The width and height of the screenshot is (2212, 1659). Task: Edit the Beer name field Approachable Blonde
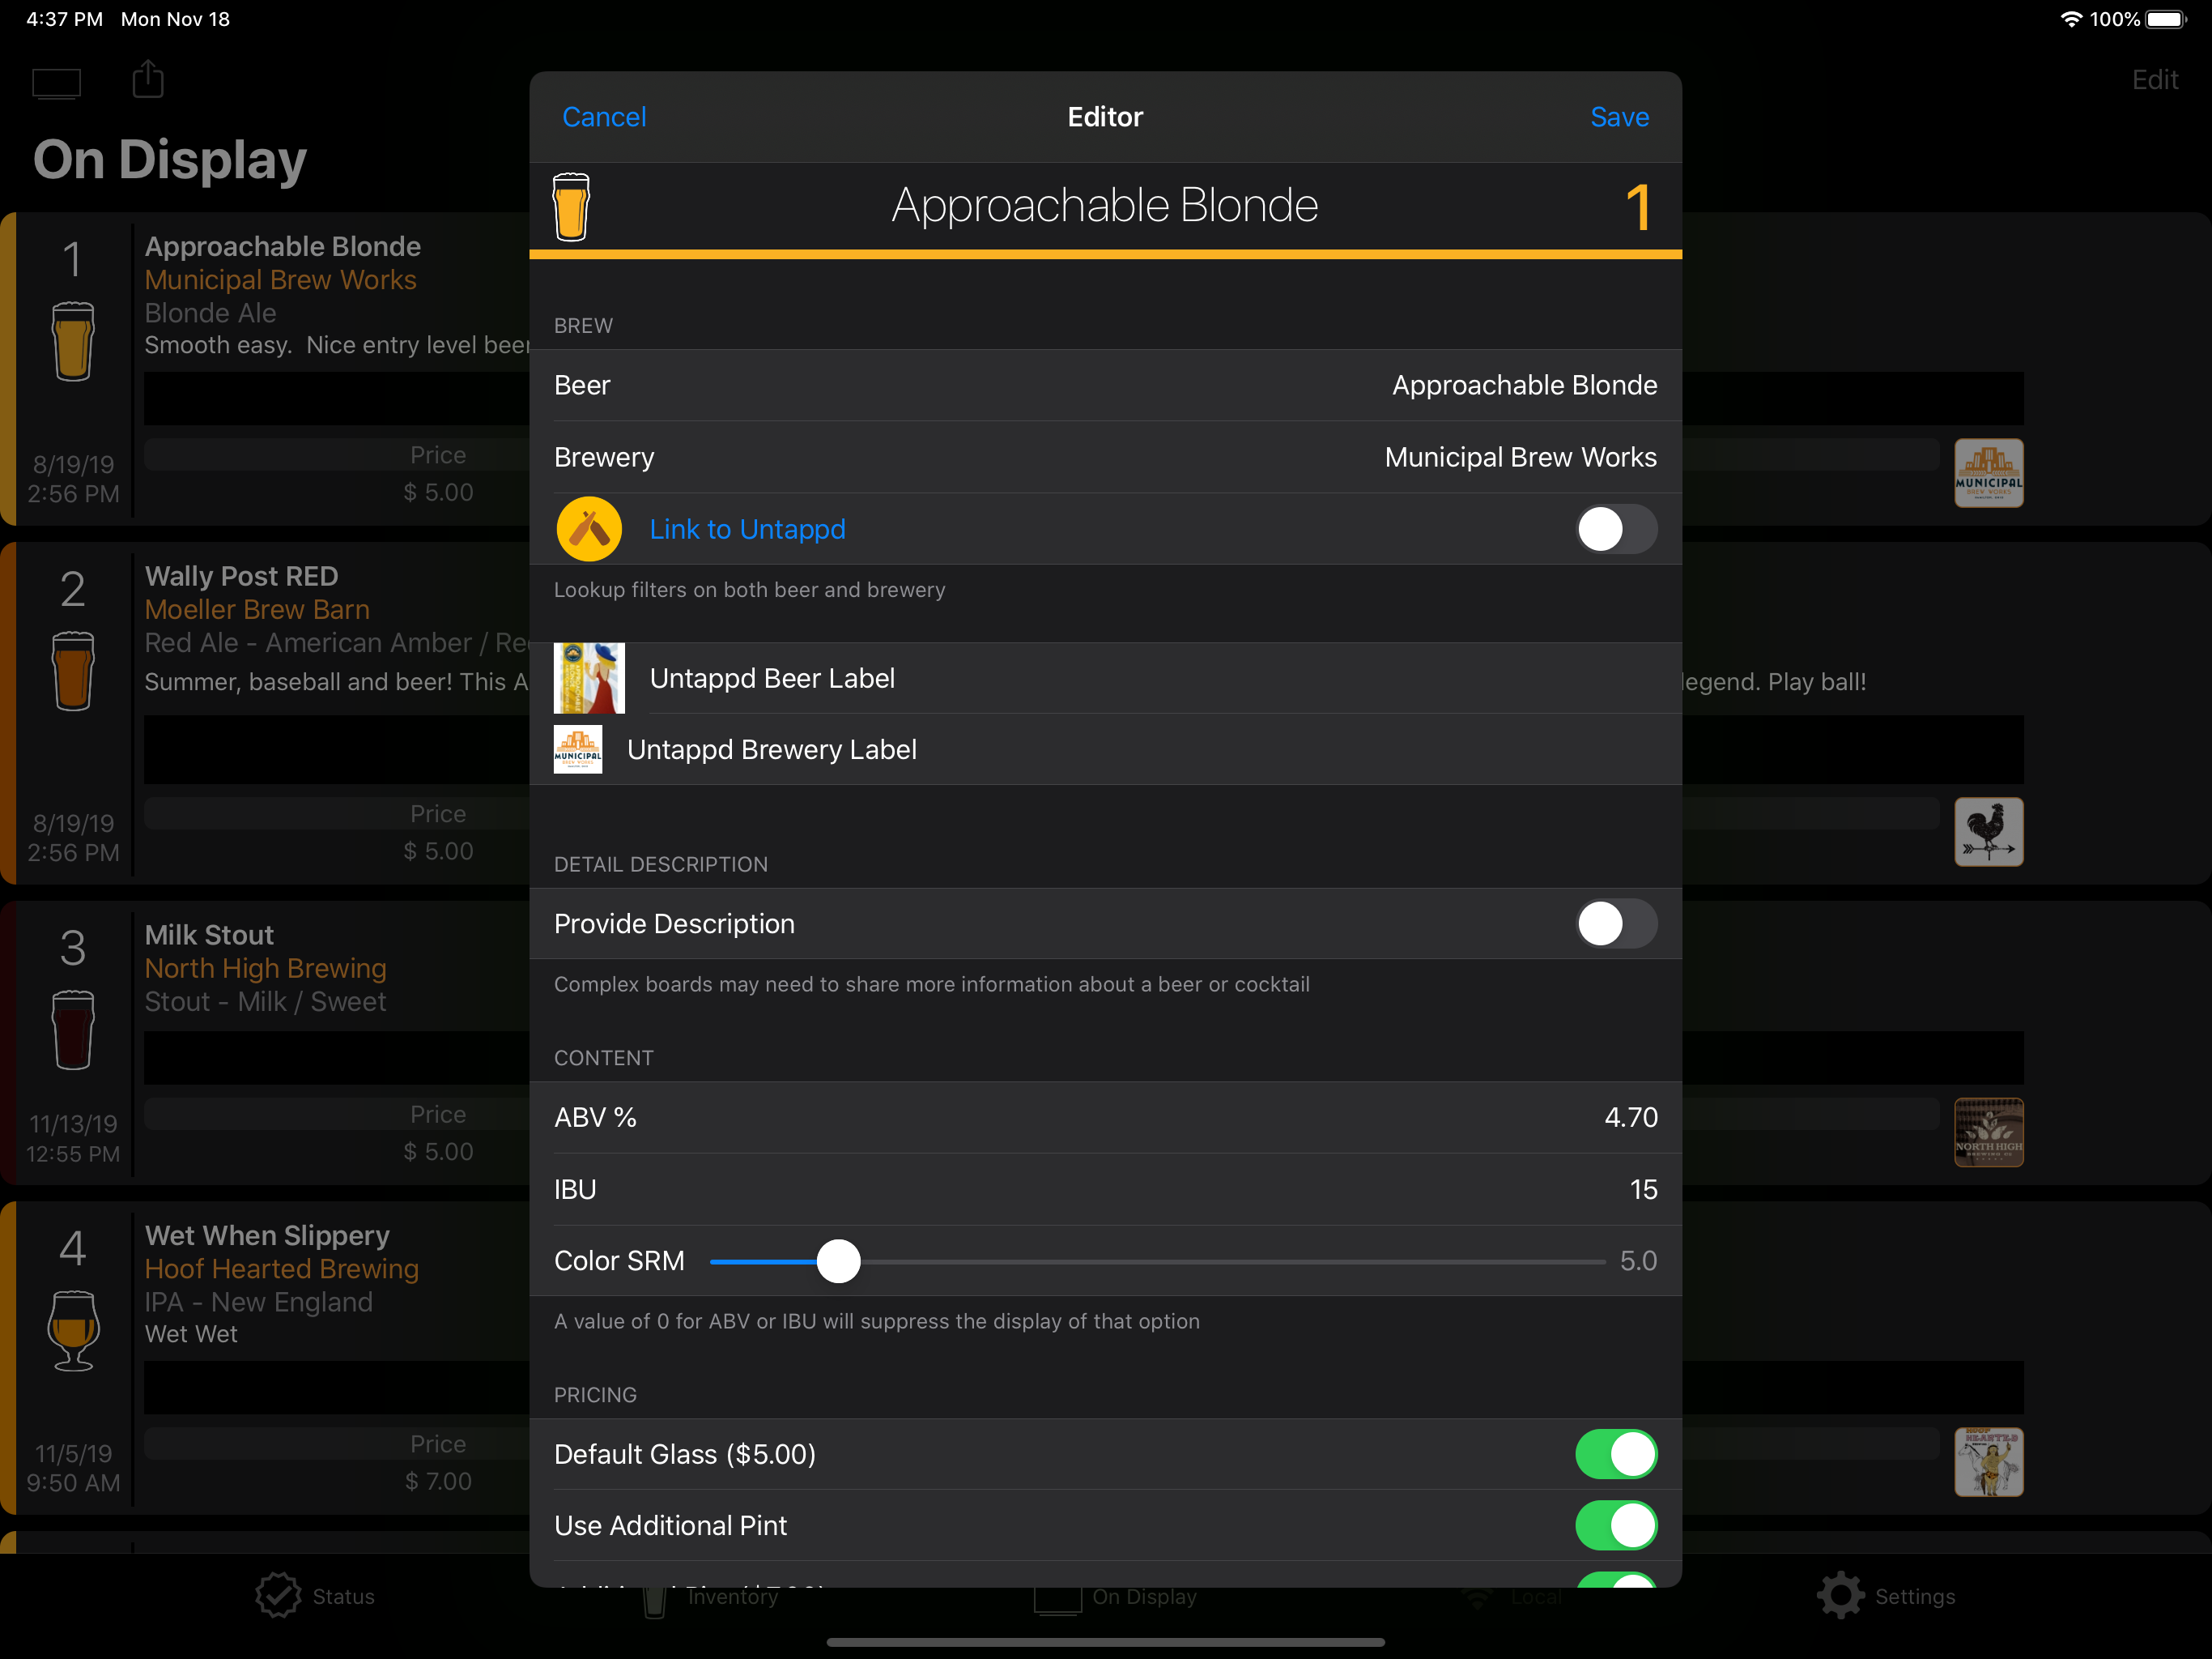(x=1524, y=386)
